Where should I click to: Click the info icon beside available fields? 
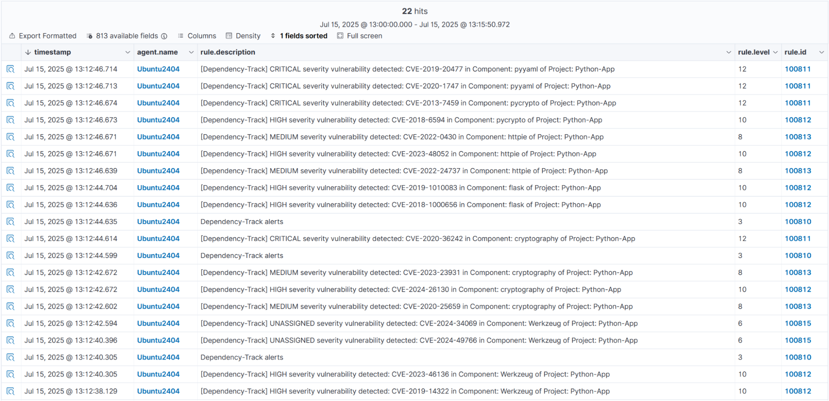pyautogui.click(x=164, y=36)
